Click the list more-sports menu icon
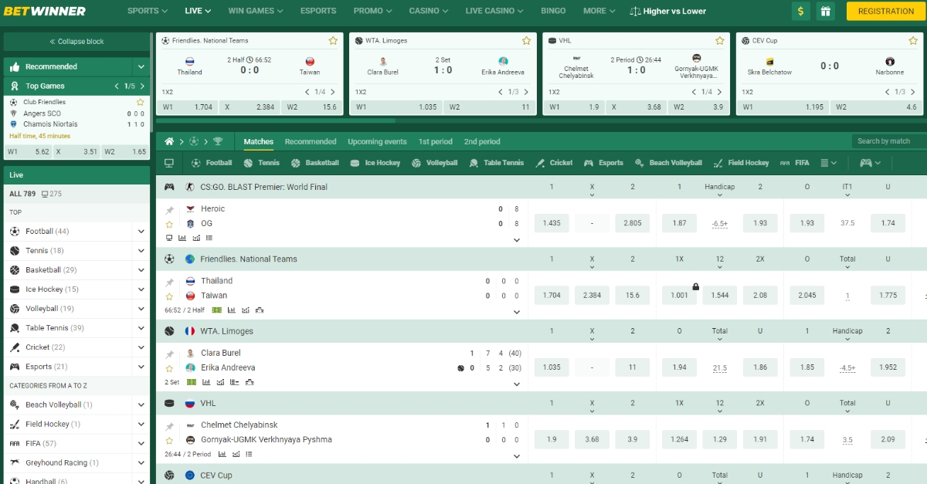Viewport: 927px width, 484px height. coord(828,163)
